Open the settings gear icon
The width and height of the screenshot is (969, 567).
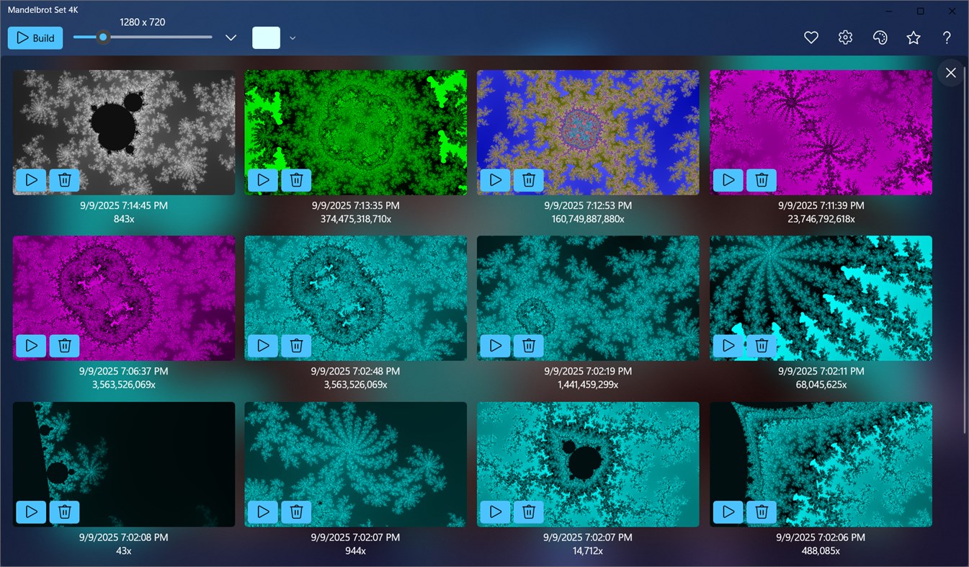point(844,37)
